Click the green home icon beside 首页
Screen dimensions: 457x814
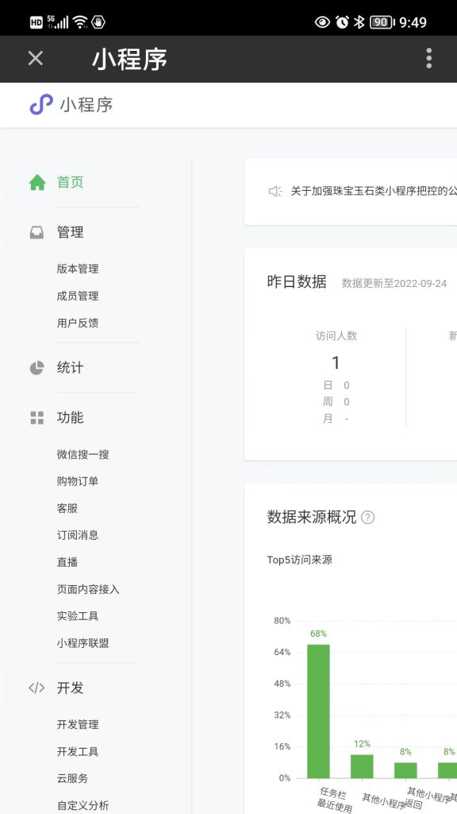(x=37, y=182)
